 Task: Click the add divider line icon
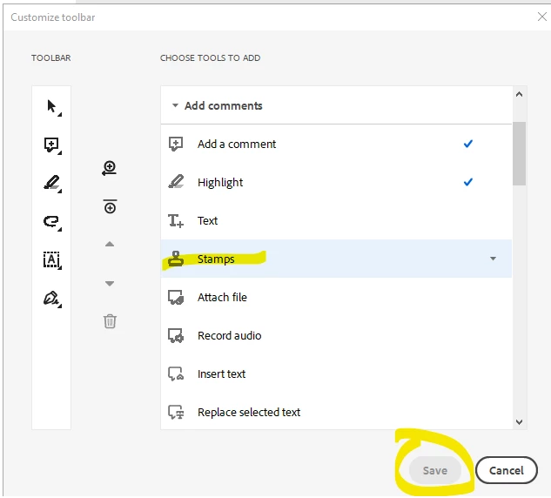110,206
